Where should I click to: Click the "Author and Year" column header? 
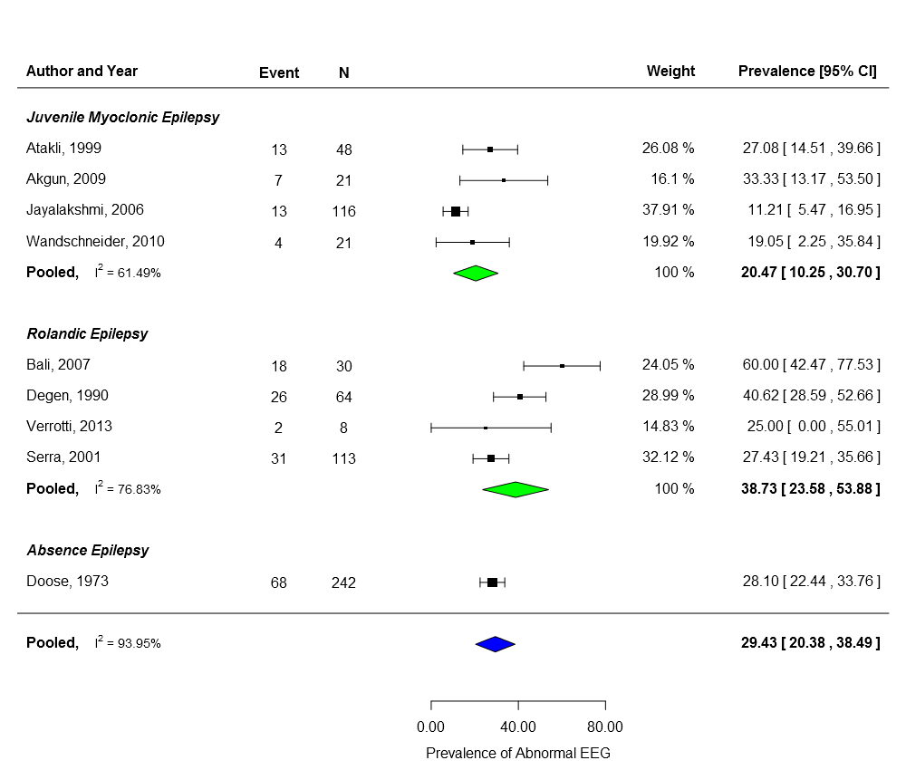click(82, 72)
